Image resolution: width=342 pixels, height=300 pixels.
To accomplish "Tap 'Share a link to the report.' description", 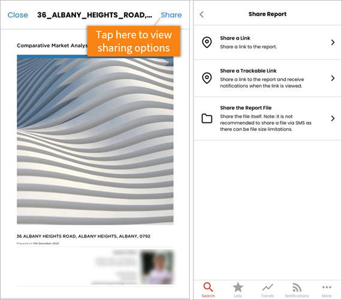I will [x=249, y=47].
